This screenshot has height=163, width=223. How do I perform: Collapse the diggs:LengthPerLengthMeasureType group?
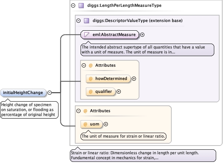coord(73,6)
